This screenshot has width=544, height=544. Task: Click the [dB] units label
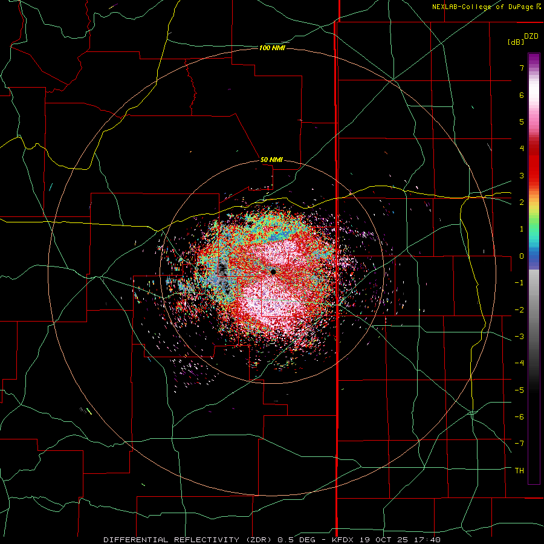516,42
